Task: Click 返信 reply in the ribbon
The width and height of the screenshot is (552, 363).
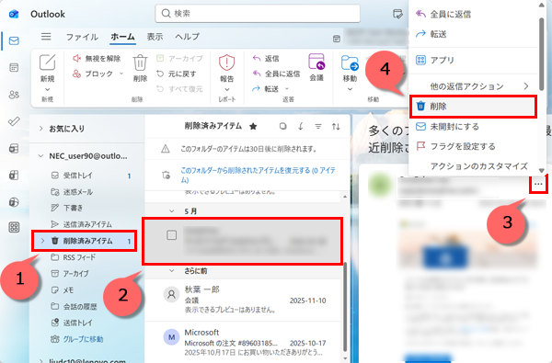Action: pos(266,59)
